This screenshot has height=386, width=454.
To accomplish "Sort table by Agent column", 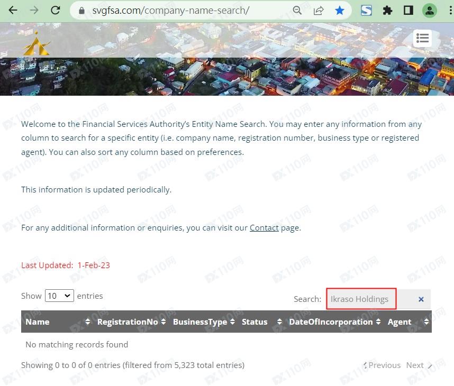I will pyautogui.click(x=408, y=322).
